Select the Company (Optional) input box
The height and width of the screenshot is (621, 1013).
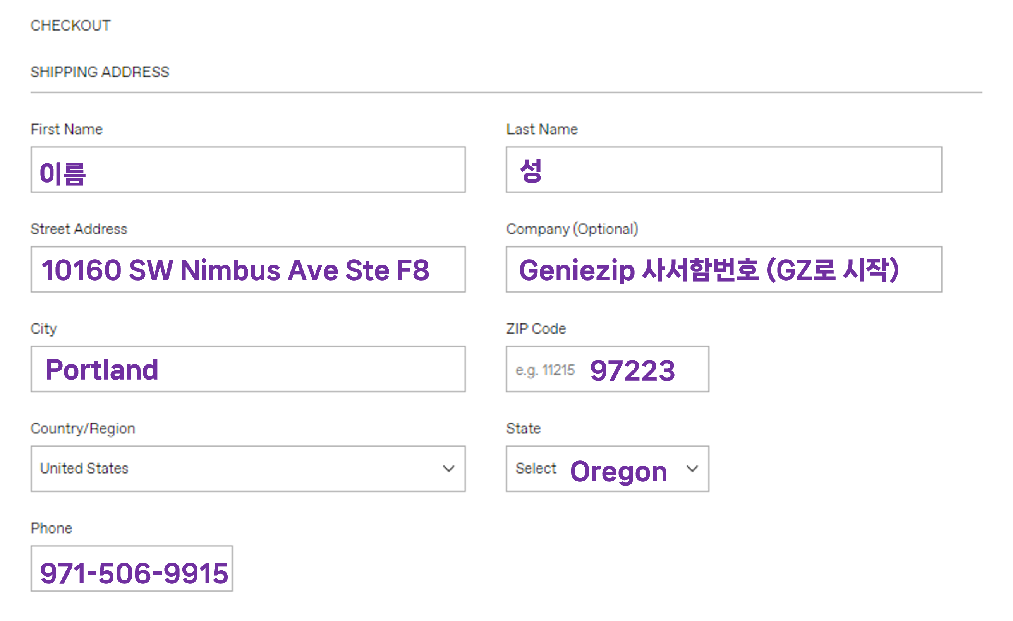click(724, 269)
